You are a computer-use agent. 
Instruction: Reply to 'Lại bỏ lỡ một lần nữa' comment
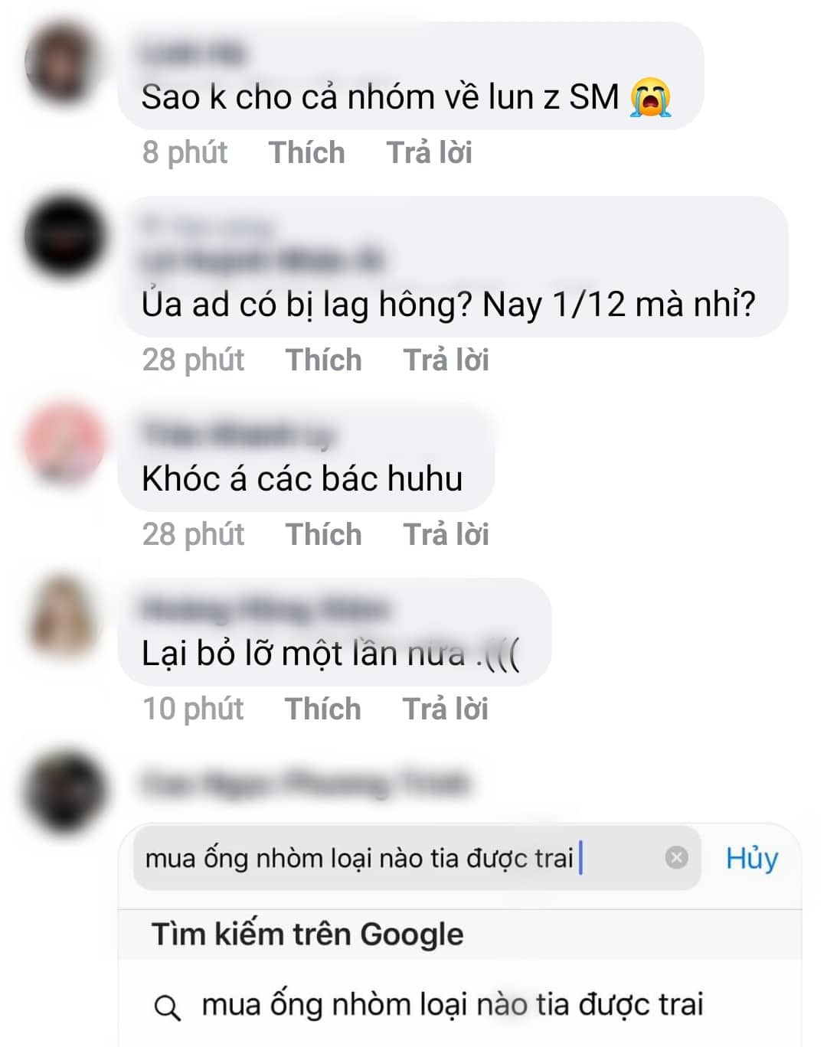[445, 709]
